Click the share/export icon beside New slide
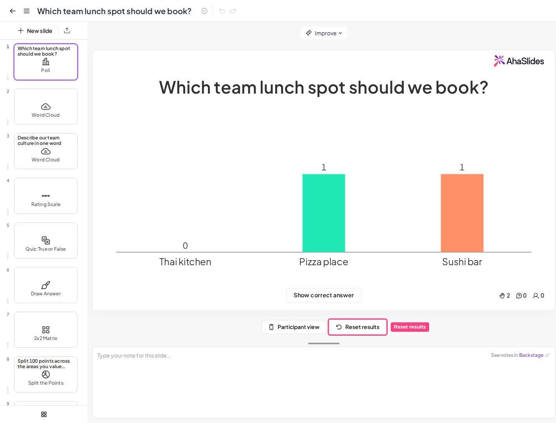This screenshot has width=556, height=423. click(67, 31)
